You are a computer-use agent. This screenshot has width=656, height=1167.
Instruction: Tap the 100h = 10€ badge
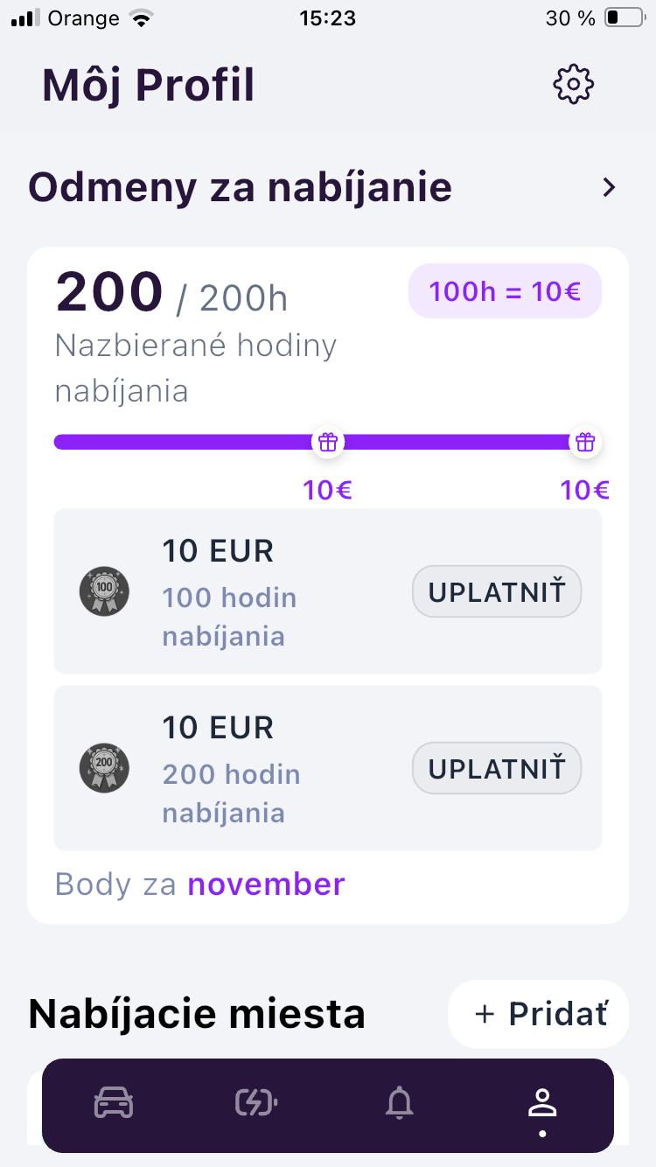[505, 290]
